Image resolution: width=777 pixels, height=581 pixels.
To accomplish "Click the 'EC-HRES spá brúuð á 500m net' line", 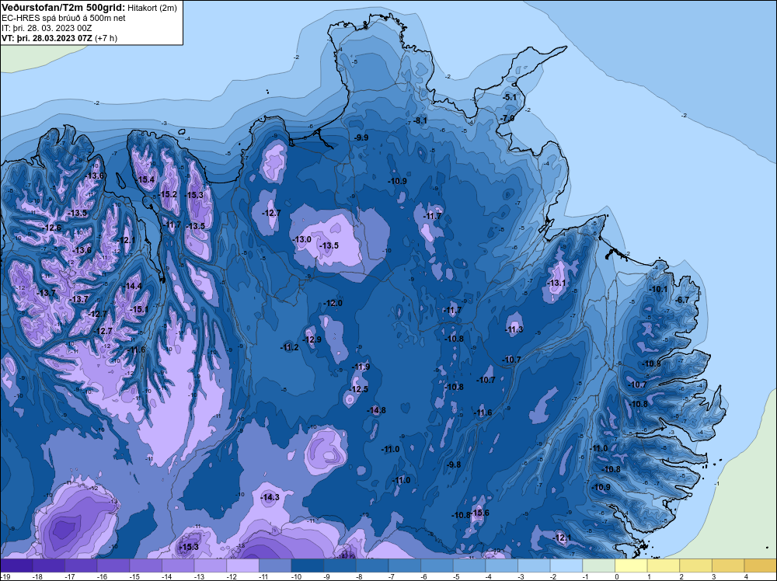I will (64, 18).
